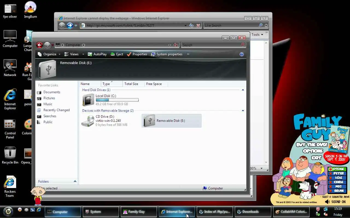
Task: Click the blue Help icon in Explorer
Action: (242, 54)
